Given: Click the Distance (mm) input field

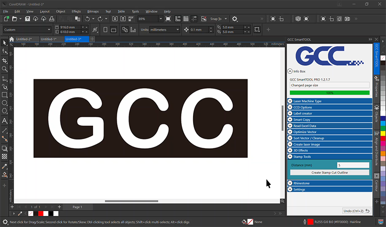Looking at the screenshot, I should tap(353, 165).
